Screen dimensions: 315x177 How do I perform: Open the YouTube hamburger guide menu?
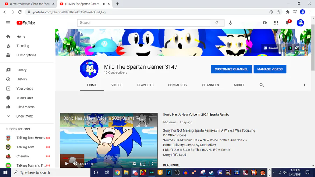[8, 23]
